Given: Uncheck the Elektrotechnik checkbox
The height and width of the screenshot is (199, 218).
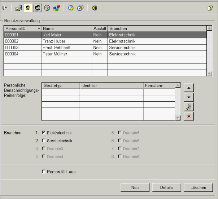Looking at the screenshot, I should [44, 133].
